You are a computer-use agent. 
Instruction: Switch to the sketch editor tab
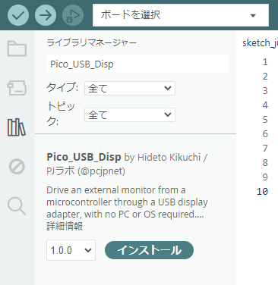[x=260, y=43]
